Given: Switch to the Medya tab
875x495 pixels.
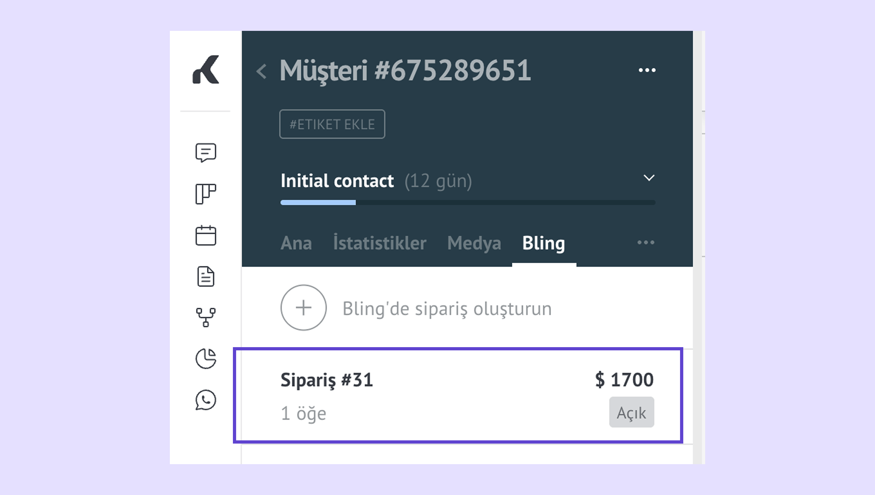Looking at the screenshot, I should pyautogui.click(x=474, y=243).
